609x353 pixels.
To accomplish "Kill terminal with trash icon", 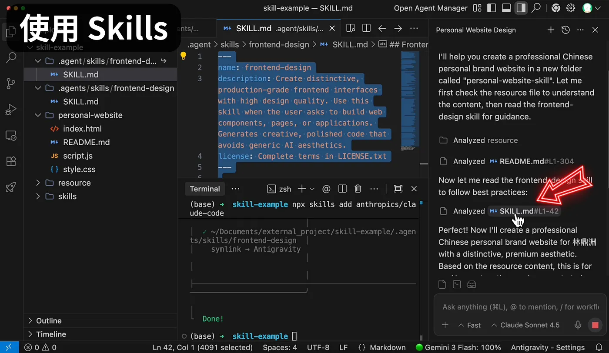I will 358,189.
